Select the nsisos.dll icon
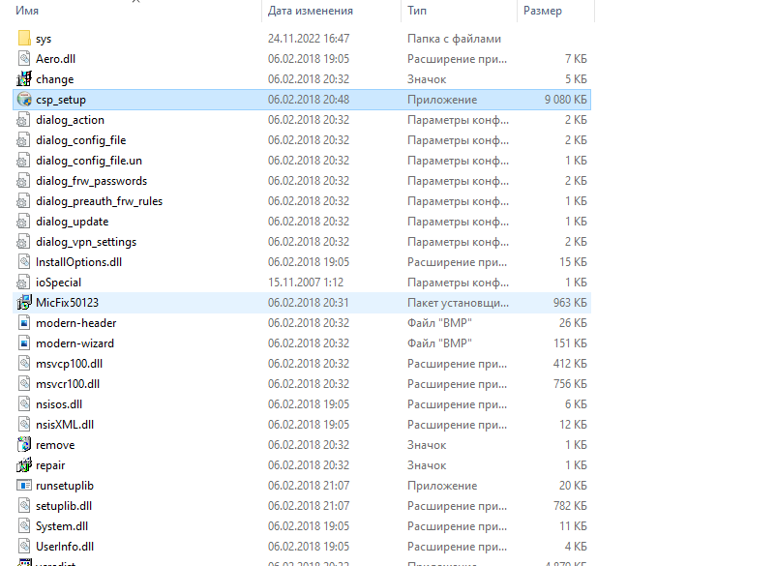This screenshot has width=776, height=566. pyautogui.click(x=24, y=403)
